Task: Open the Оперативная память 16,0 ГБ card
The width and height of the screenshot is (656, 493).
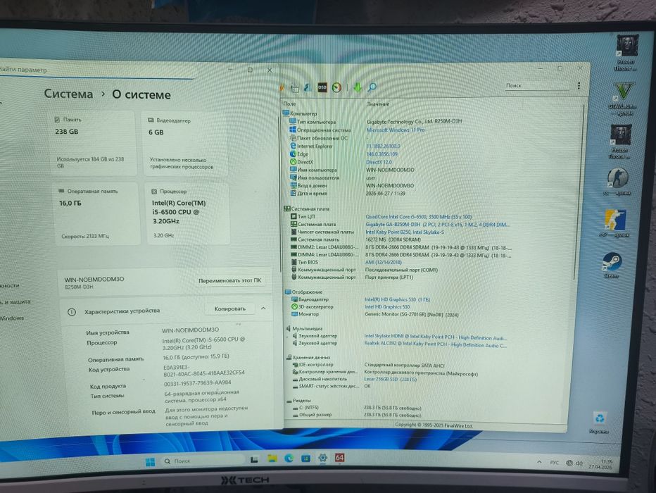Action: (96, 213)
